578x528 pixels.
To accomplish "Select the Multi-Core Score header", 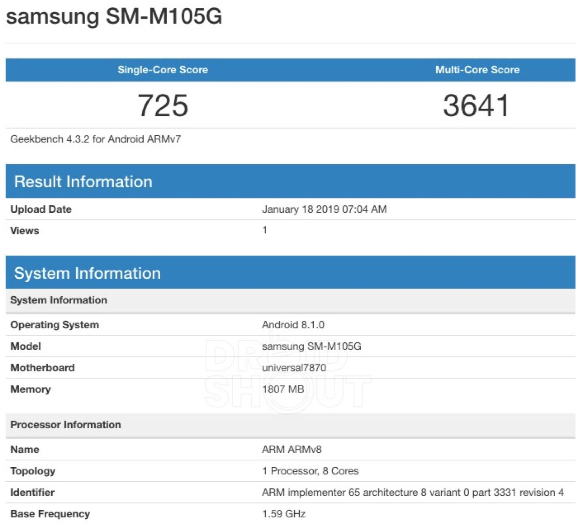I will 477,70.
